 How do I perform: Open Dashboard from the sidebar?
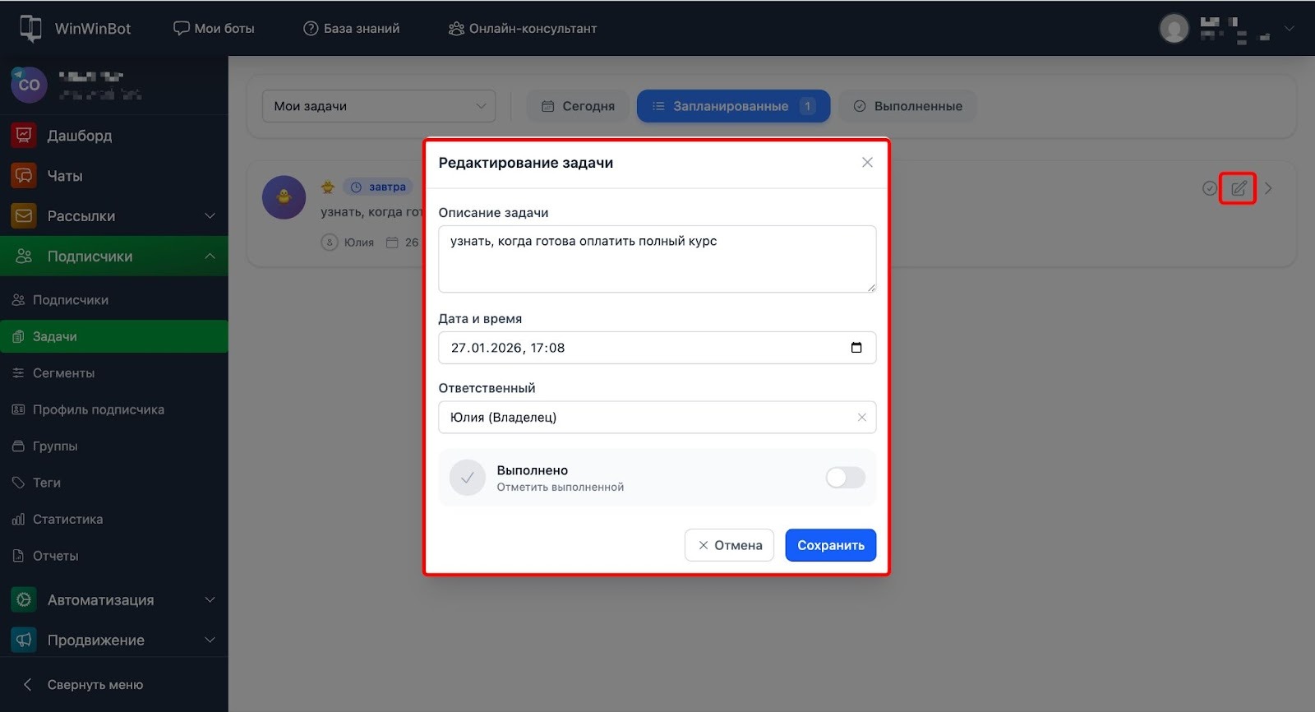click(x=79, y=136)
